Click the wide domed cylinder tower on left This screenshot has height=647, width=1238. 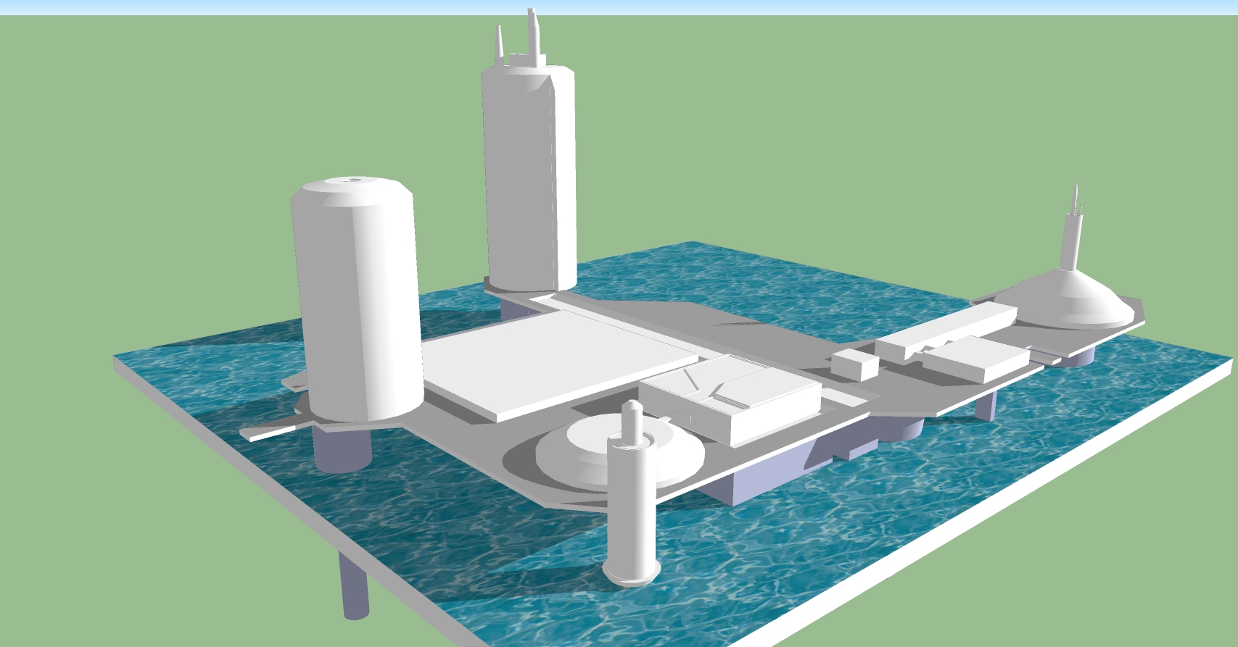355,297
